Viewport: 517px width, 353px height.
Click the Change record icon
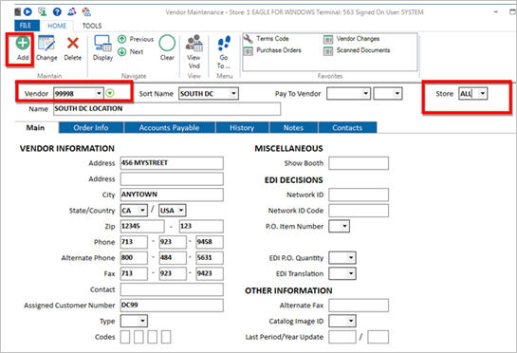coord(46,44)
